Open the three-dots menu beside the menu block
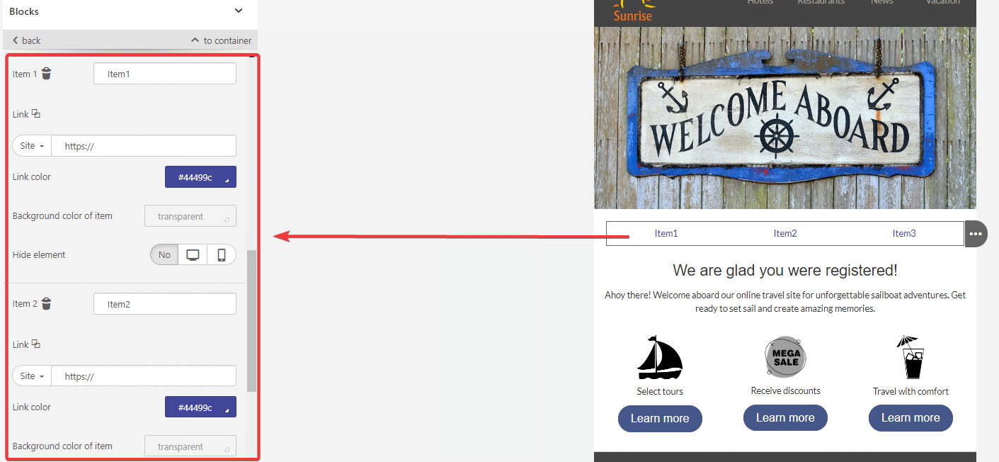999x462 pixels. coord(976,234)
